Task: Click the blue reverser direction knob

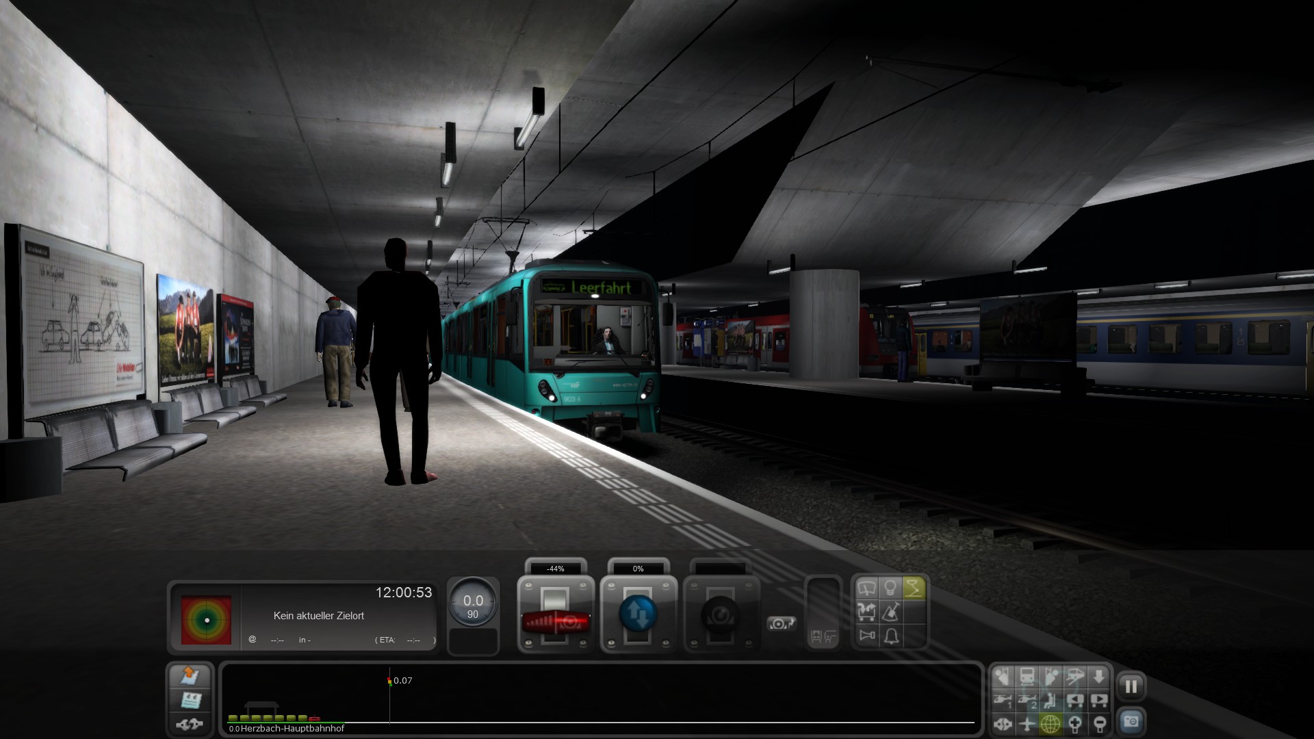Action: 638,614
